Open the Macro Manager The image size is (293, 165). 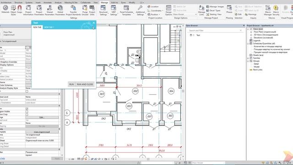(268, 10)
